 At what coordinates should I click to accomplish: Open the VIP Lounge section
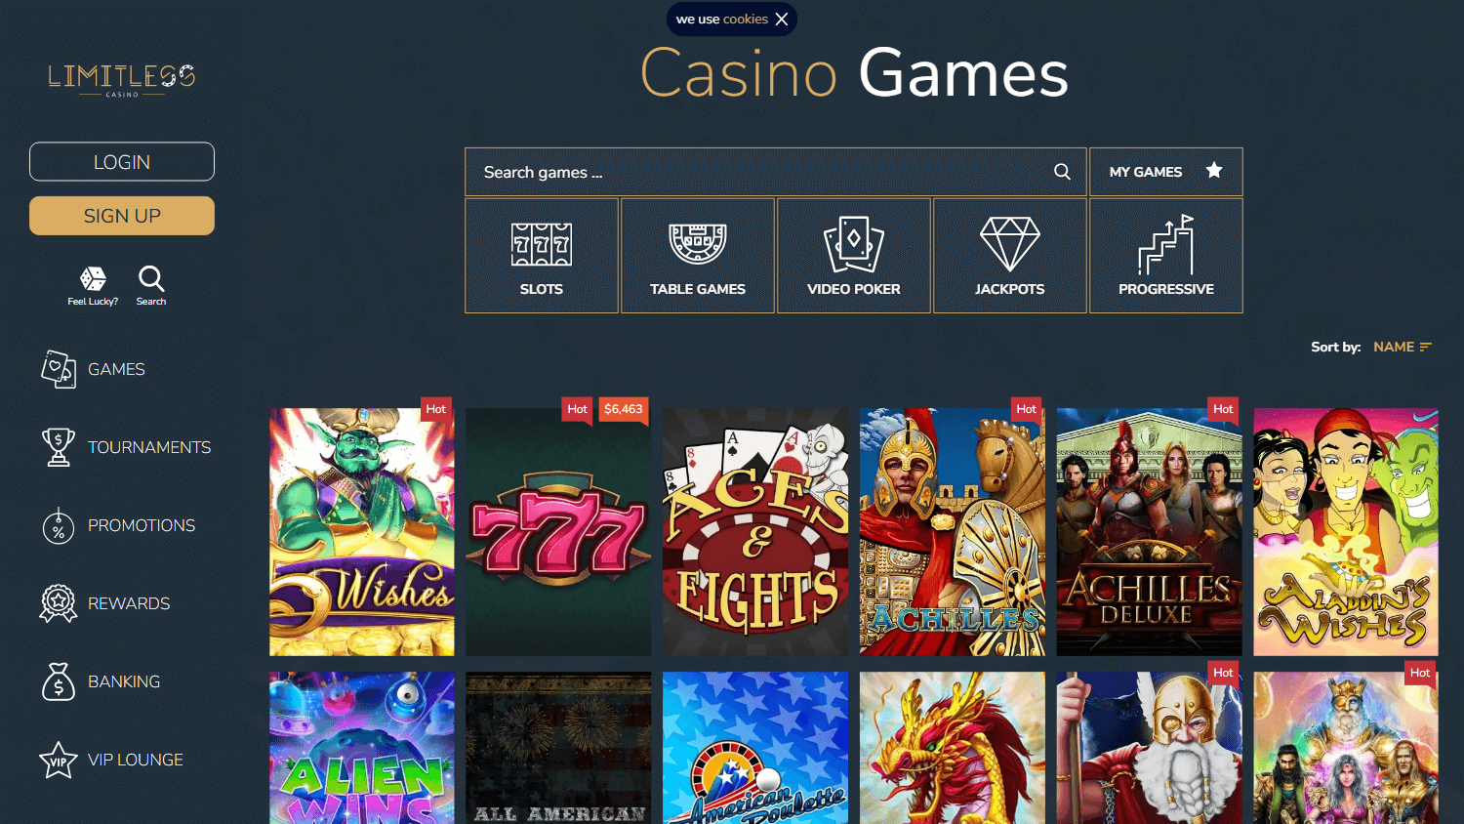pos(111,760)
